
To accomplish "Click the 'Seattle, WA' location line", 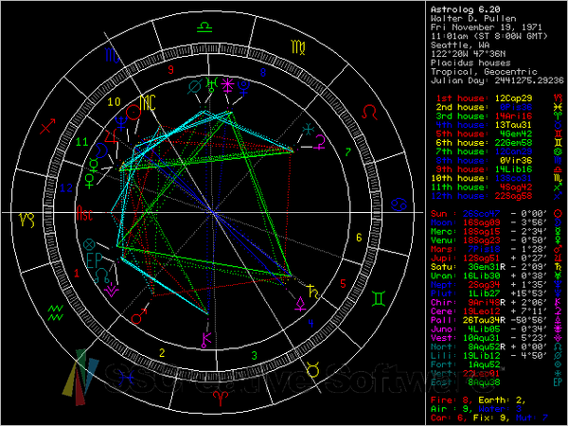I will click(460, 45).
